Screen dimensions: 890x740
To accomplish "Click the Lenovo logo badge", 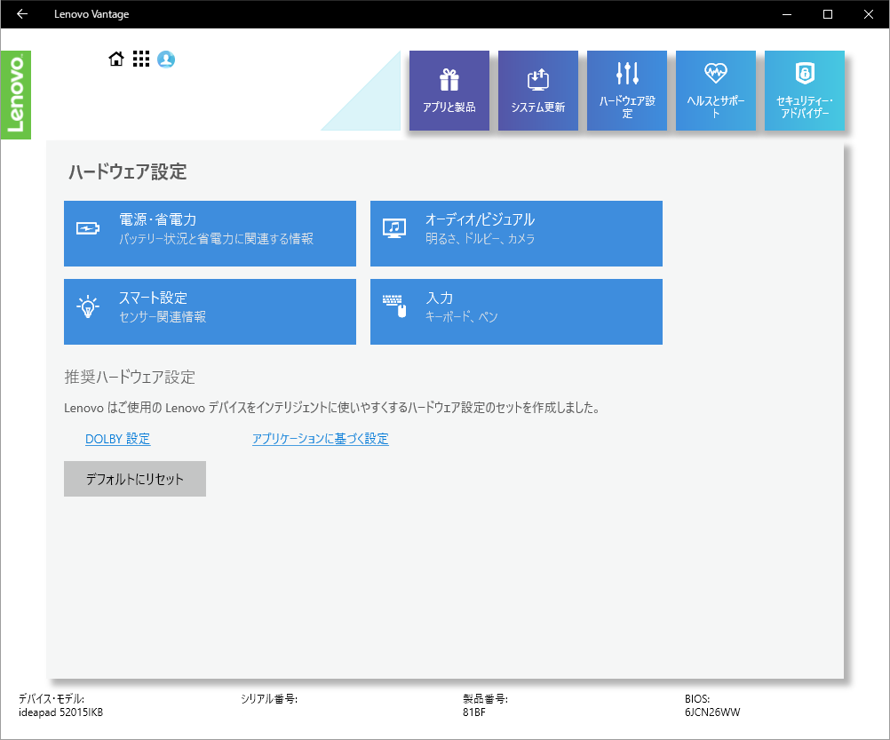I will (16, 95).
